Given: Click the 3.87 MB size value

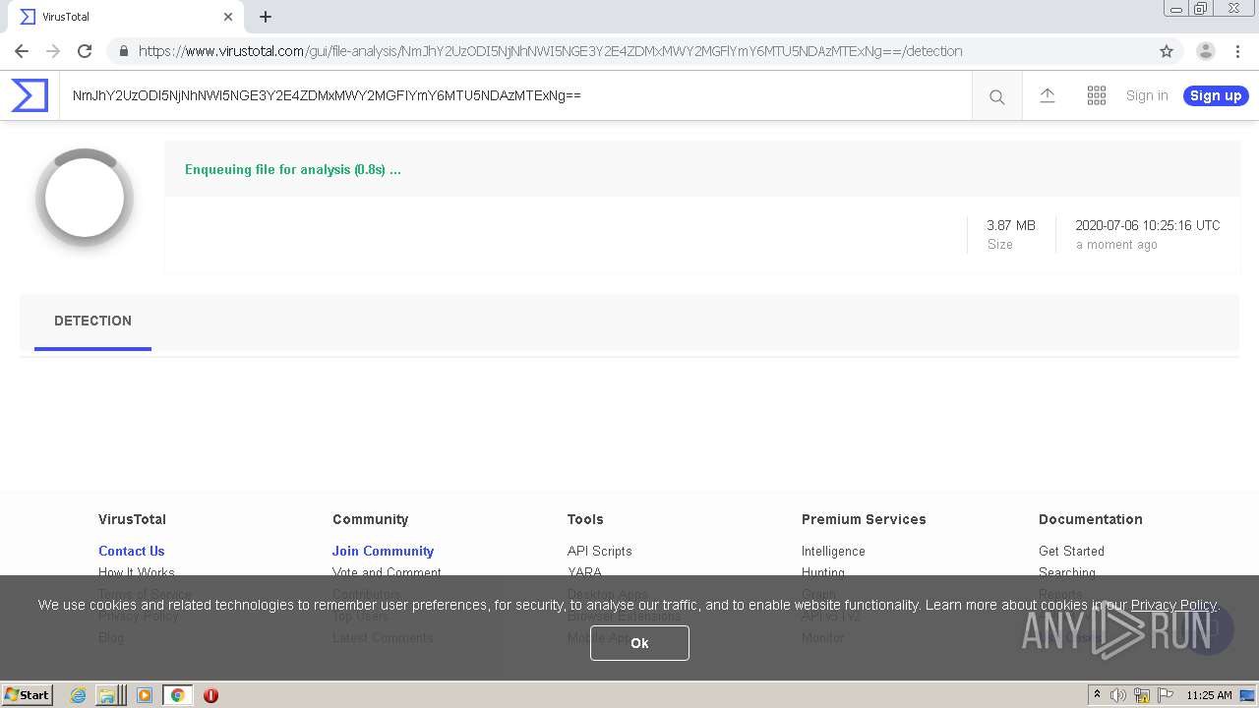Looking at the screenshot, I should point(1011,225).
